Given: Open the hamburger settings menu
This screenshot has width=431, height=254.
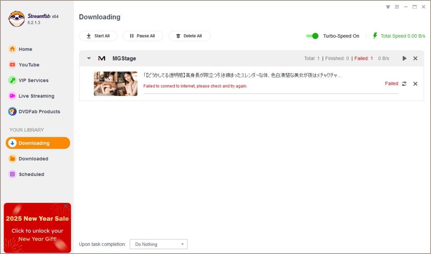Looking at the screenshot, I should click(397, 7).
